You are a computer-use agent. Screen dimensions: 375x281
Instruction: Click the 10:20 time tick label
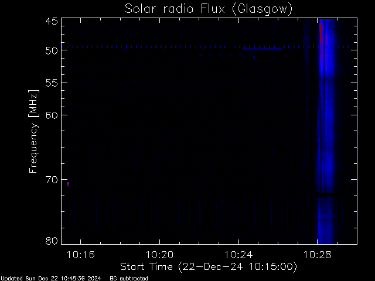(x=159, y=255)
